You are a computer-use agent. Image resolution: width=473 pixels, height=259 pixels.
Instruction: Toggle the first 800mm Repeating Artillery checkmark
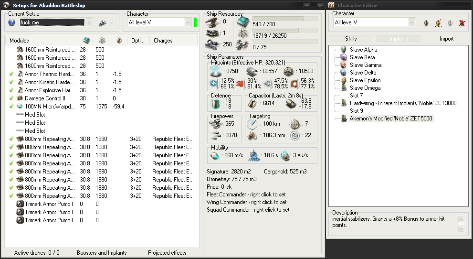[11, 139]
